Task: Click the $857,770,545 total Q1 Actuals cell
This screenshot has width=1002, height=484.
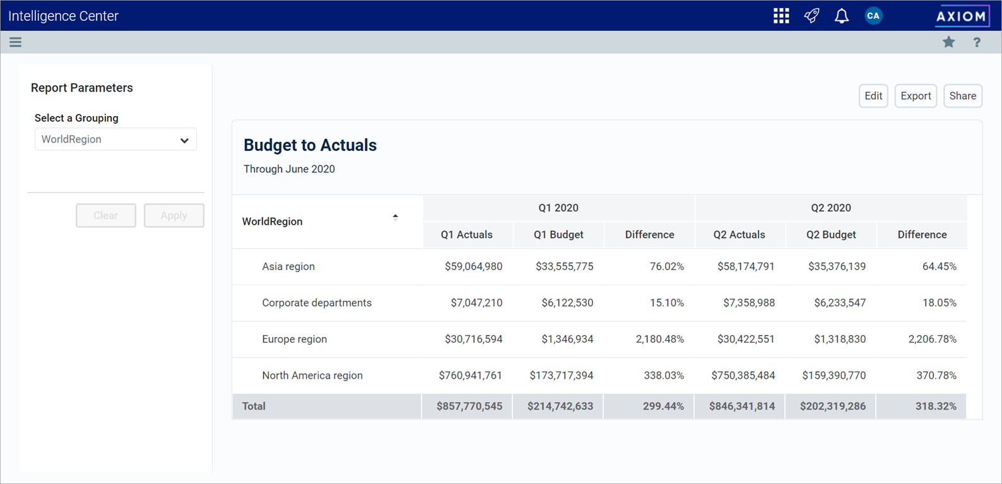Action: pyautogui.click(x=469, y=406)
